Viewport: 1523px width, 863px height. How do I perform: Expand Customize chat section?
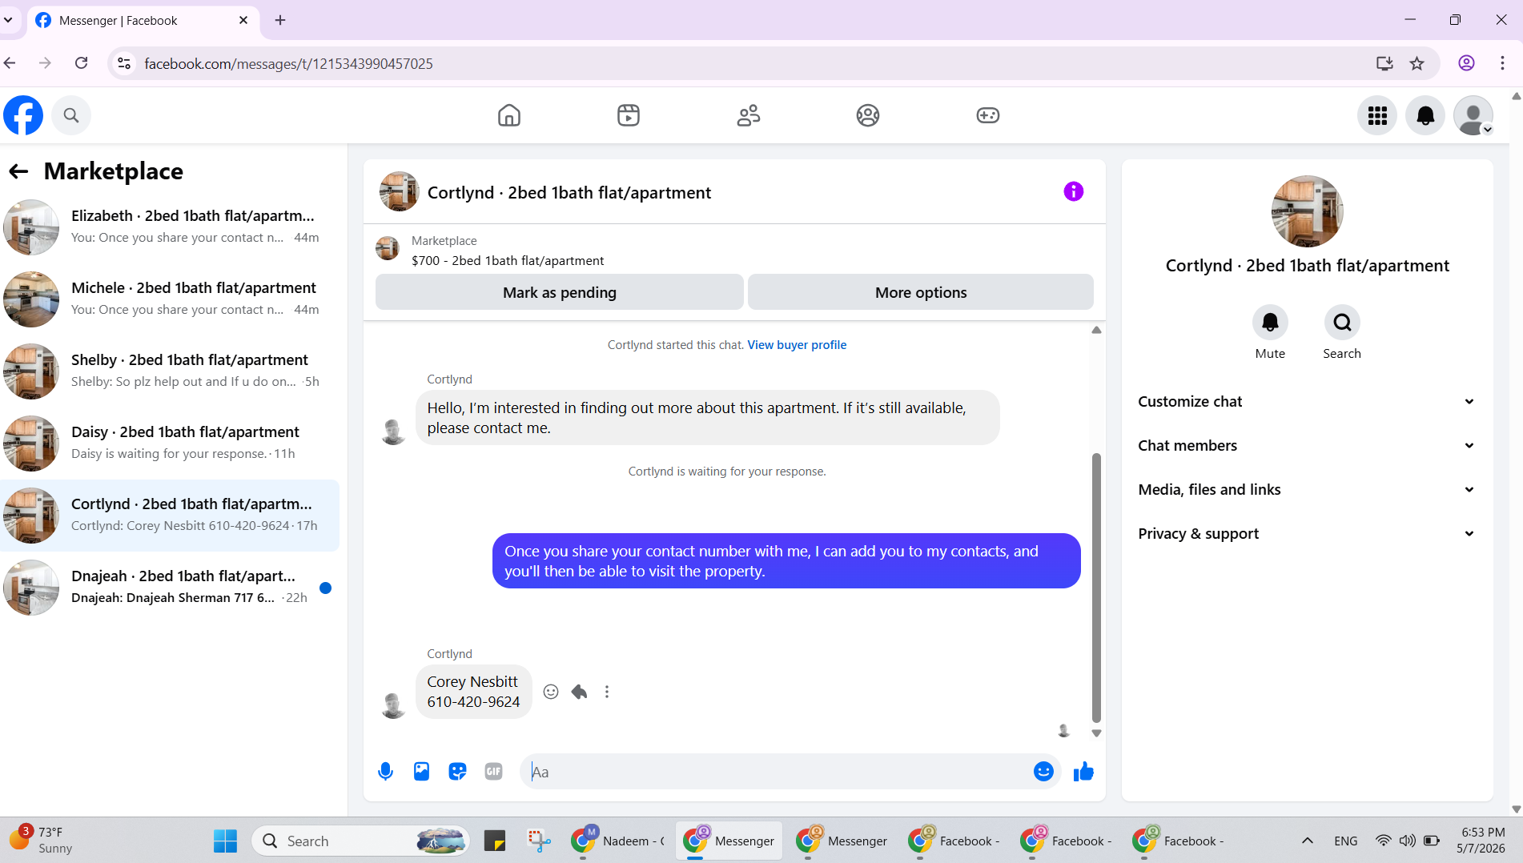point(1307,402)
